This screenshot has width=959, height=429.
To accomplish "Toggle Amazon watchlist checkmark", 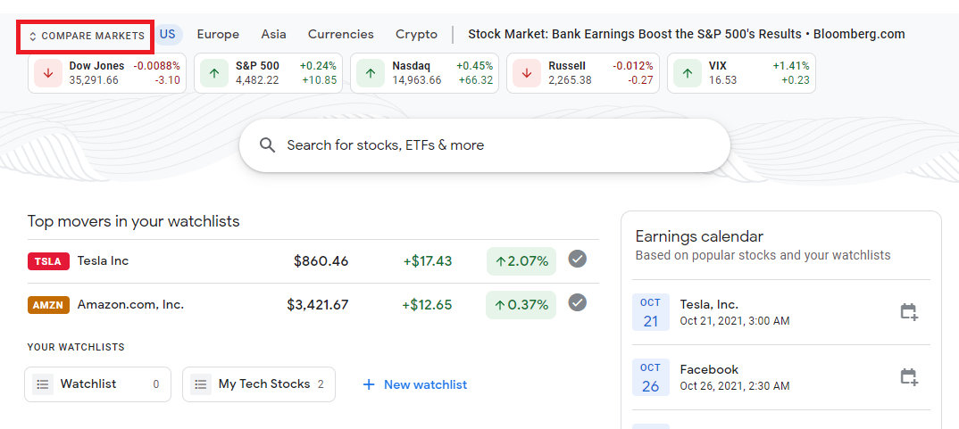I will click(x=578, y=302).
